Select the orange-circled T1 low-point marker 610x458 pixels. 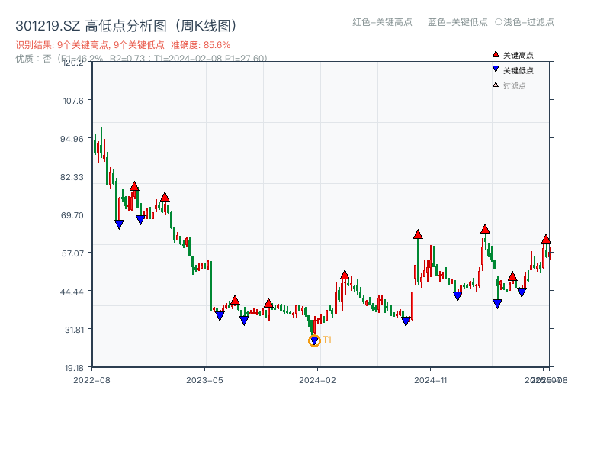pyautogui.click(x=314, y=340)
